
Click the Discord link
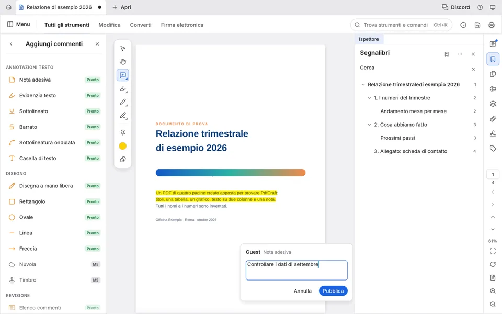point(455,7)
